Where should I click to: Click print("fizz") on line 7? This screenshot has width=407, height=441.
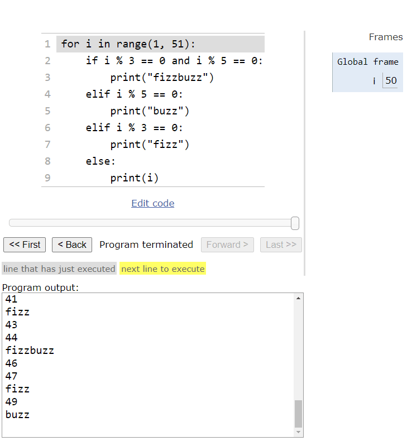click(x=150, y=144)
